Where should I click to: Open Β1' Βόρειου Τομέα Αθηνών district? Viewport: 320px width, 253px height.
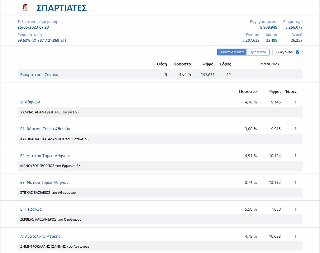point(45,129)
